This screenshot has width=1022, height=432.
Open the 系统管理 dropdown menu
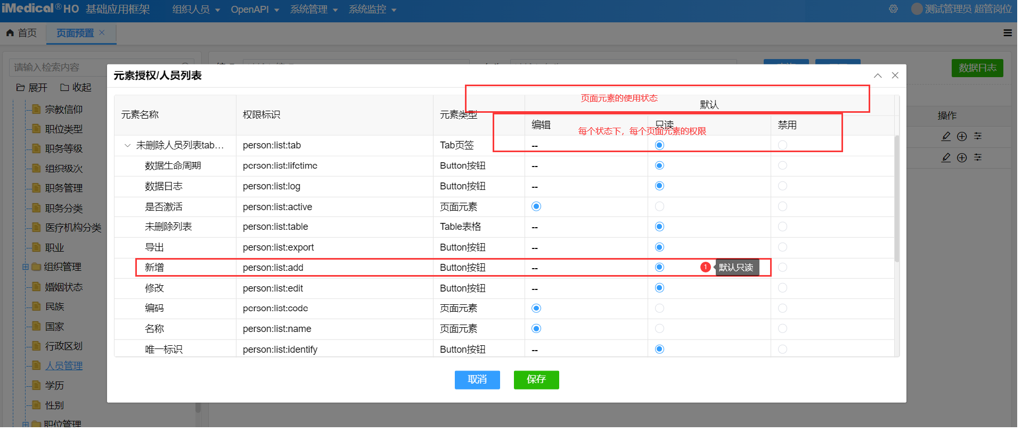[x=314, y=10]
